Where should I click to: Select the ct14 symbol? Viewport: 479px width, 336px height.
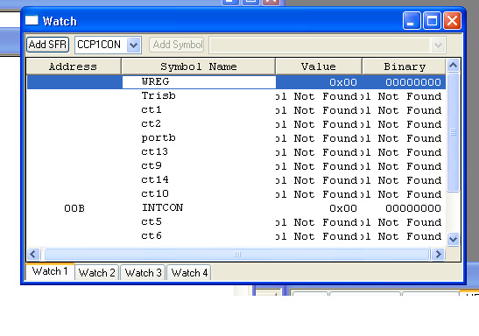(155, 180)
